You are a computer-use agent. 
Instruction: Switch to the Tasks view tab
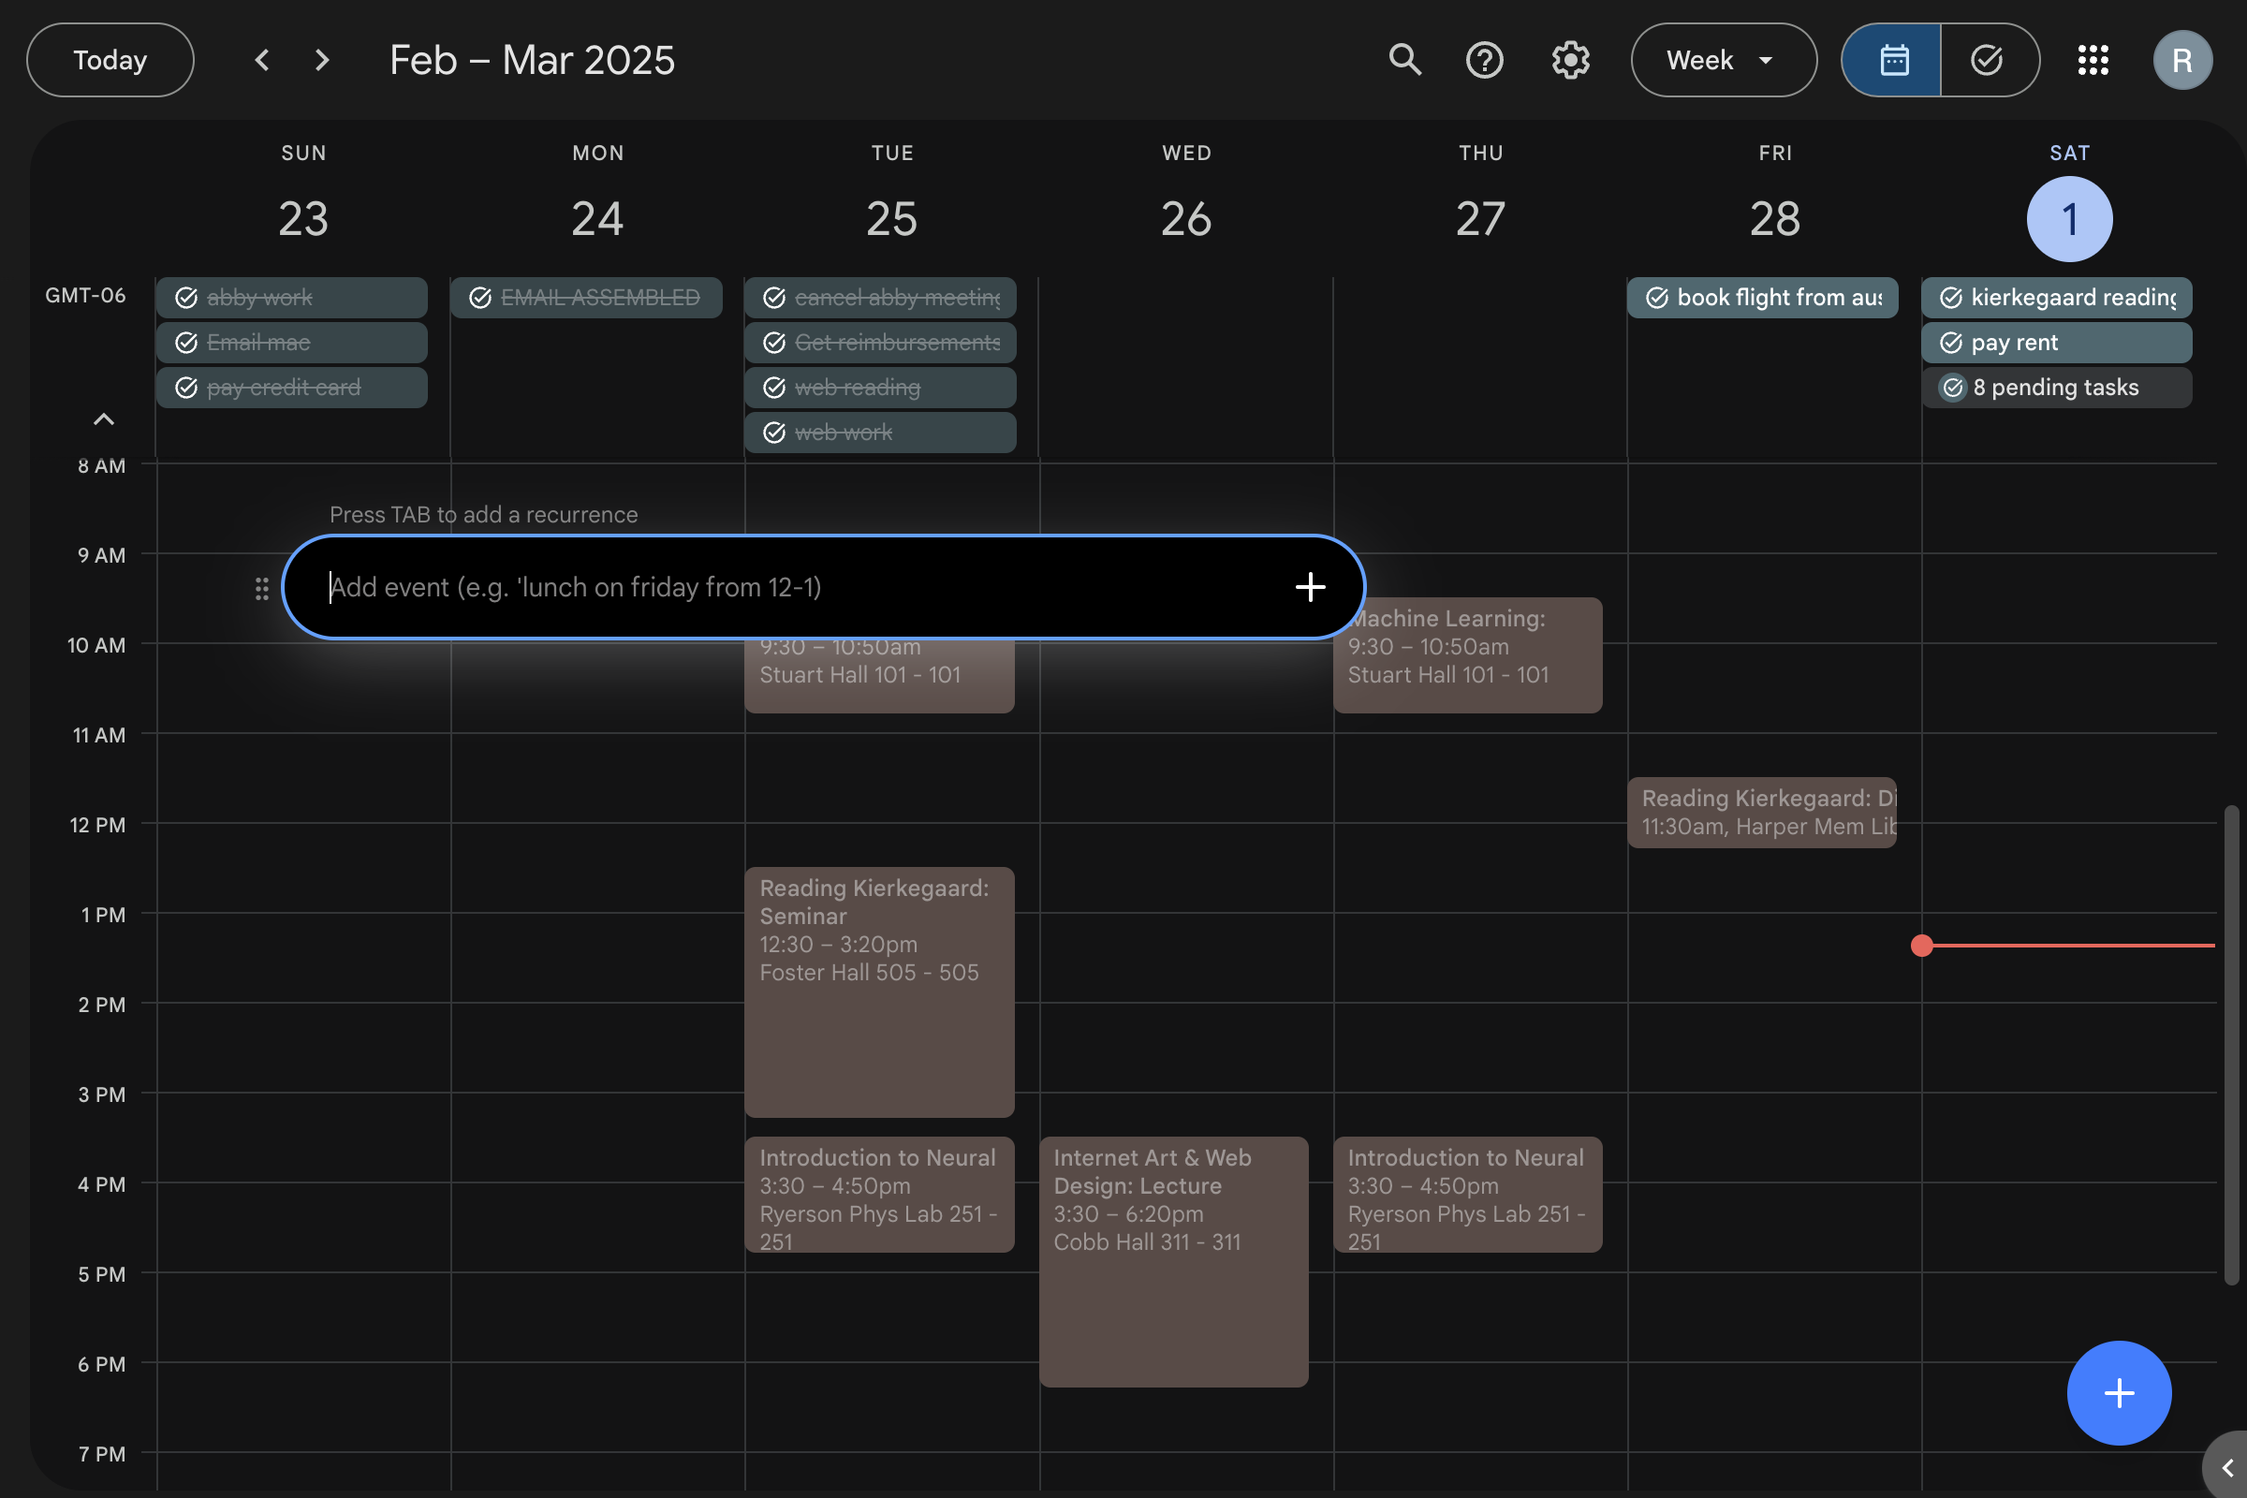pos(1989,59)
